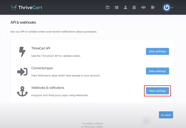The image size is (186, 128).
Task: Open the calendar icon in header
Action: 134,7
